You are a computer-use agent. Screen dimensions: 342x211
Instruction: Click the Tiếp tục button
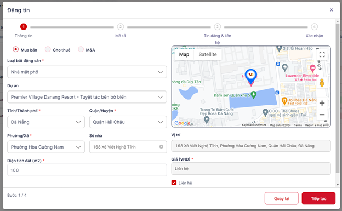[318, 198]
